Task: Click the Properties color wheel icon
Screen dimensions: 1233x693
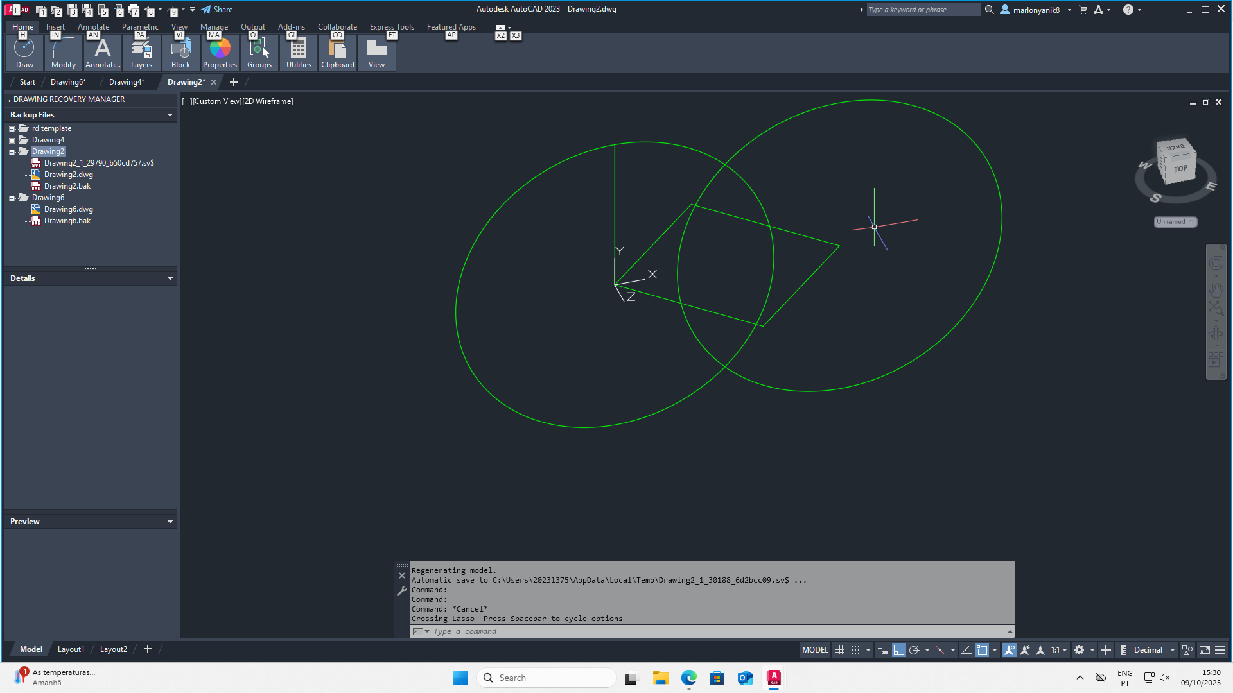Action: pos(220,49)
